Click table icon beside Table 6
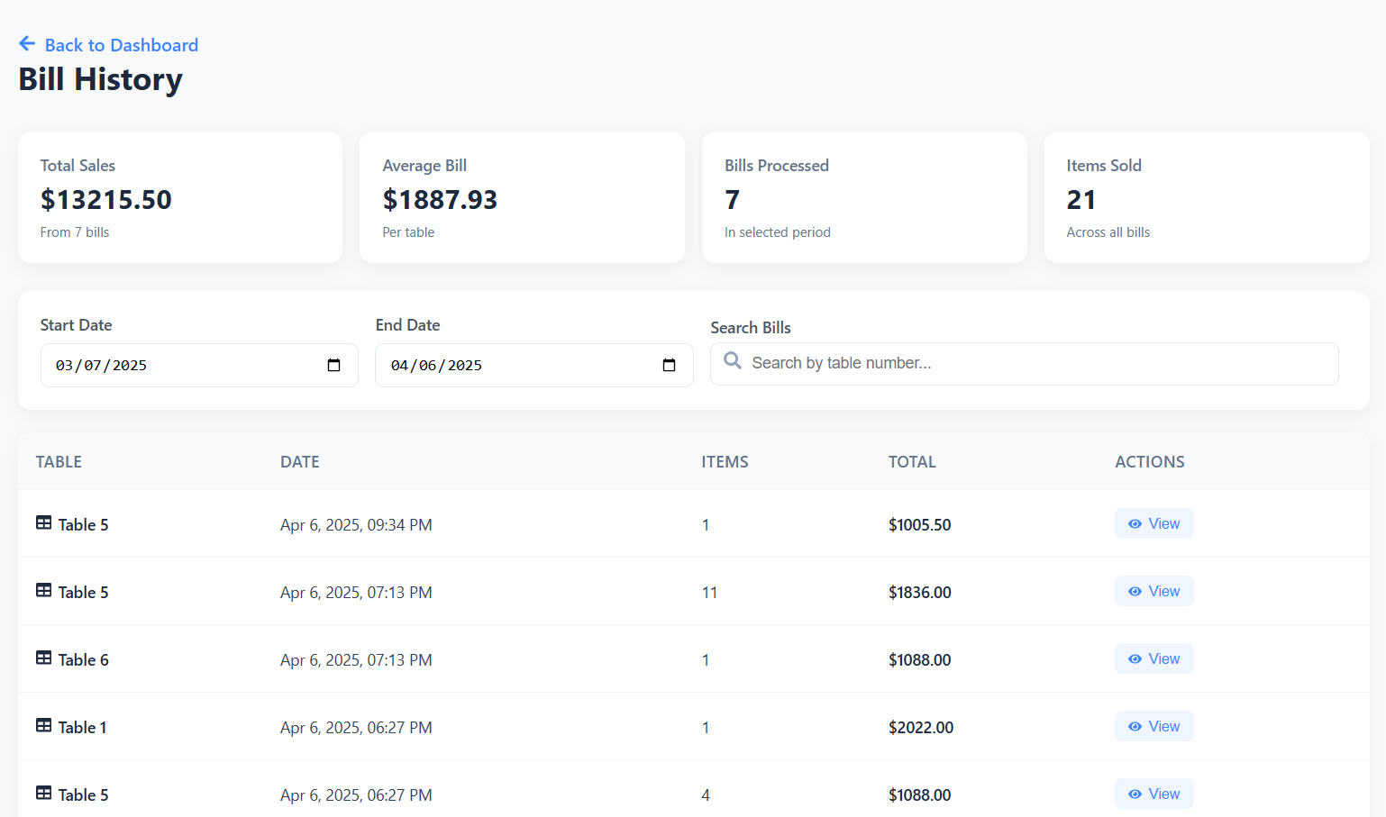This screenshot has height=817, width=1386. coord(43,658)
